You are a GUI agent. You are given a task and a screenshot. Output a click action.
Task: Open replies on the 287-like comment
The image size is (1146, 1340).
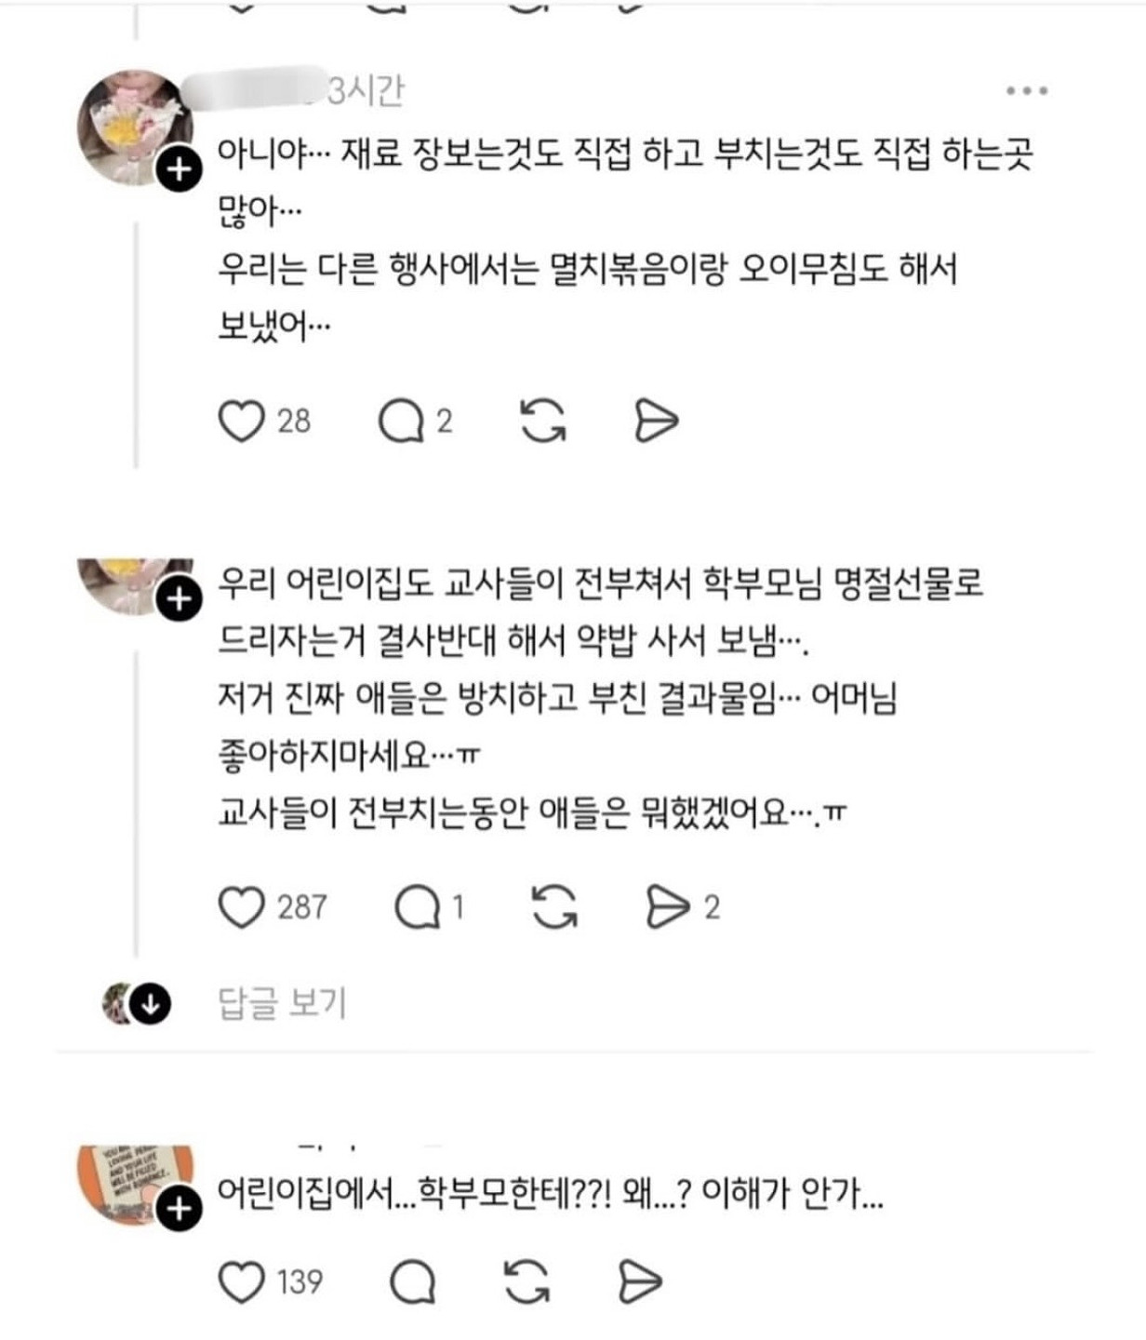(x=417, y=907)
